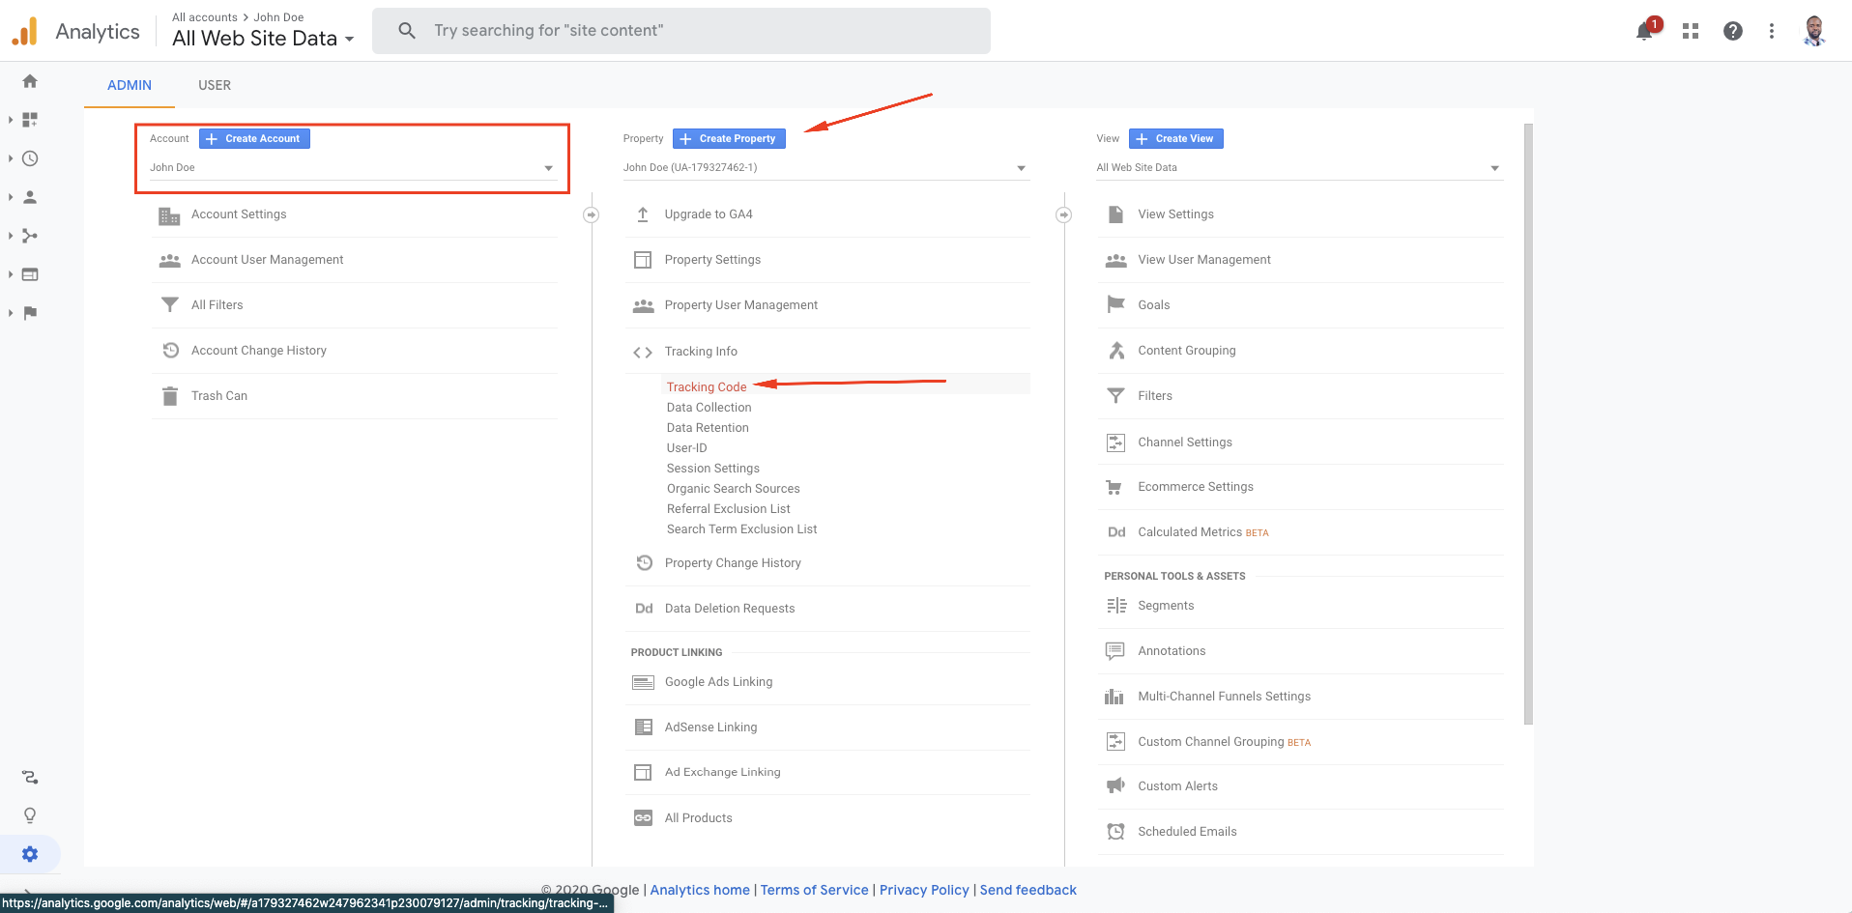The image size is (1852, 913).
Task: Expand the Property dropdown with UA-179327462-1
Action: (825, 168)
